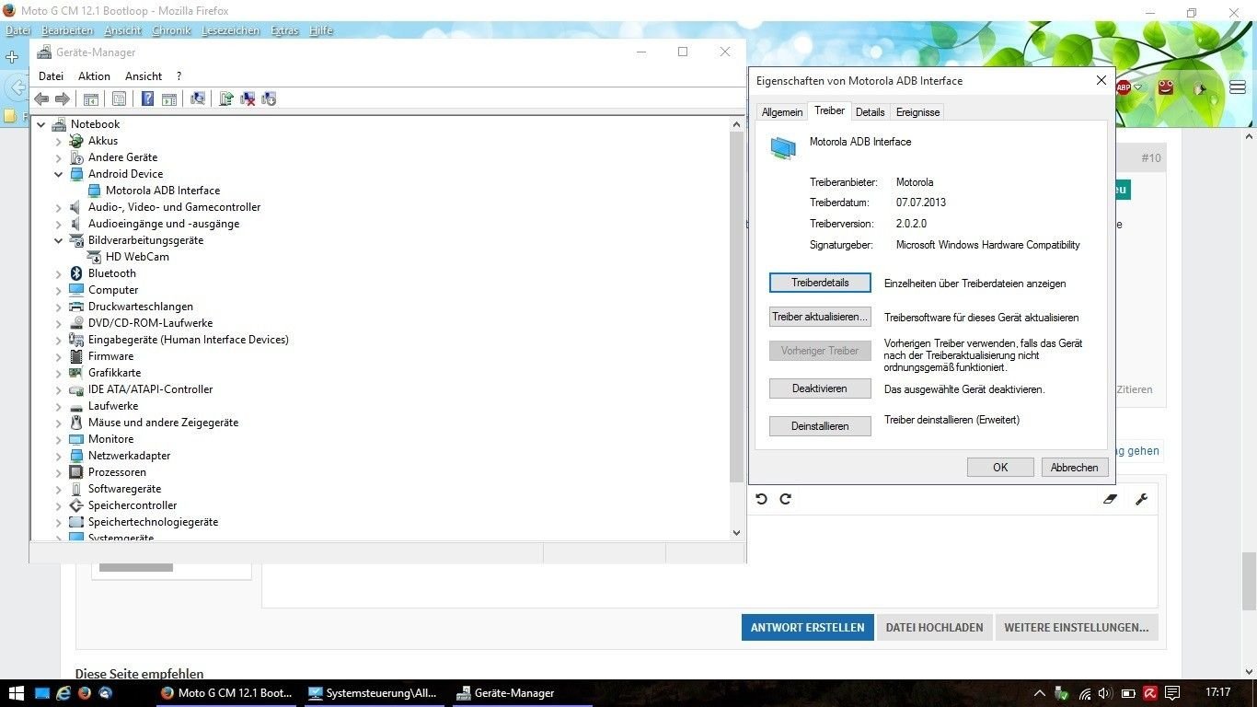
Task: Click the pinned Firefox taskbar icon
Action: 85,692
